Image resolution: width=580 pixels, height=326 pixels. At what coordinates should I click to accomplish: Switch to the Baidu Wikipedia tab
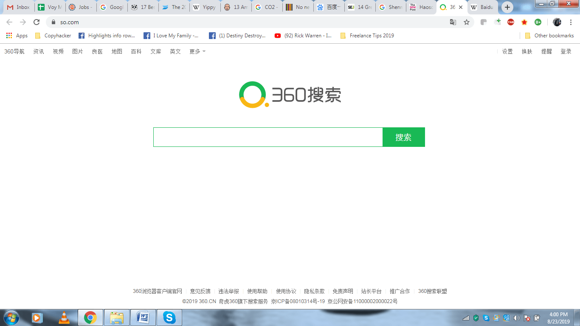point(482,7)
